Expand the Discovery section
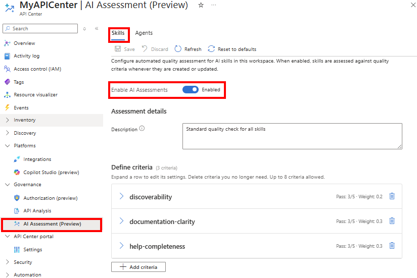417x278 pixels. point(7,133)
